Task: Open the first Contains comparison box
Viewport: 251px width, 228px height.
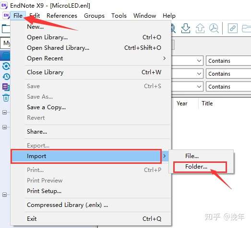Action: click(x=228, y=61)
